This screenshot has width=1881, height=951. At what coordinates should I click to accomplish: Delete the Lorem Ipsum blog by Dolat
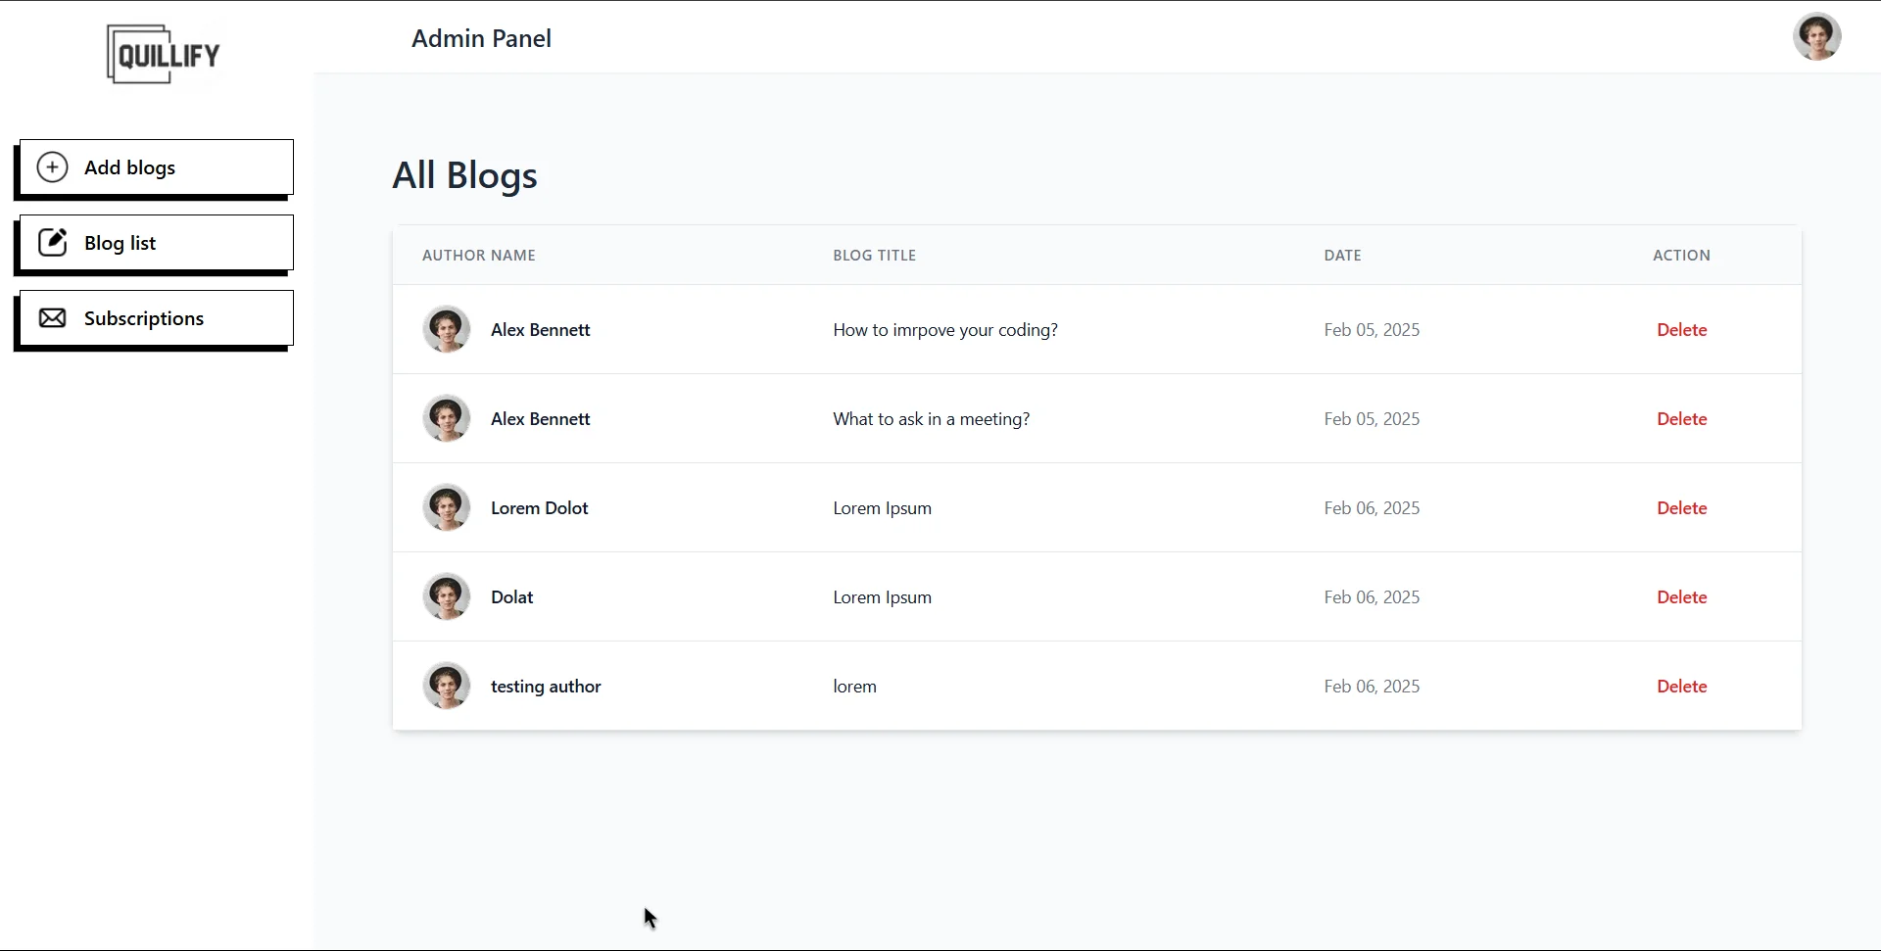point(1681,596)
